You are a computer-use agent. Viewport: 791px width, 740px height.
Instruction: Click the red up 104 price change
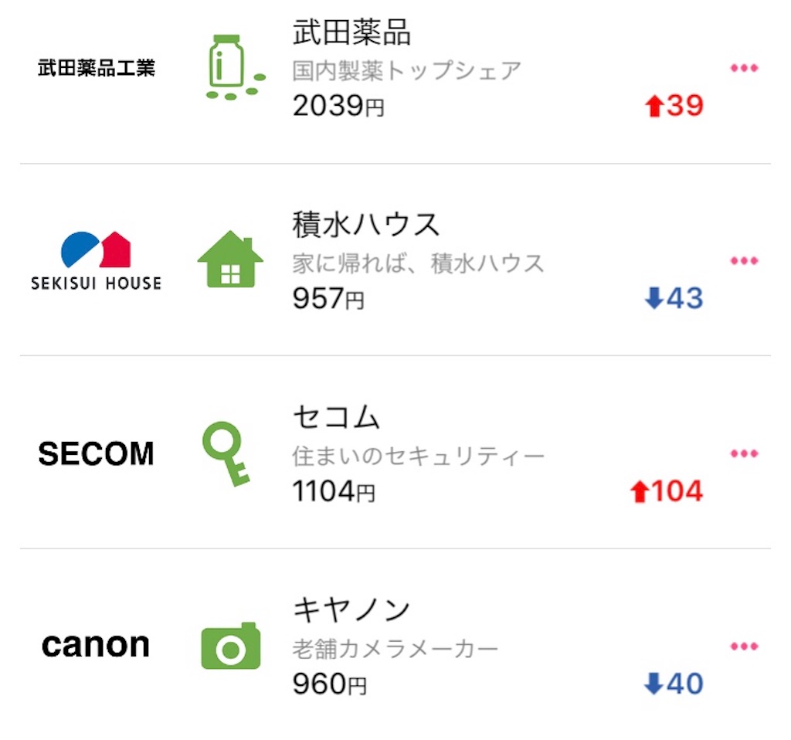(667, 491)
